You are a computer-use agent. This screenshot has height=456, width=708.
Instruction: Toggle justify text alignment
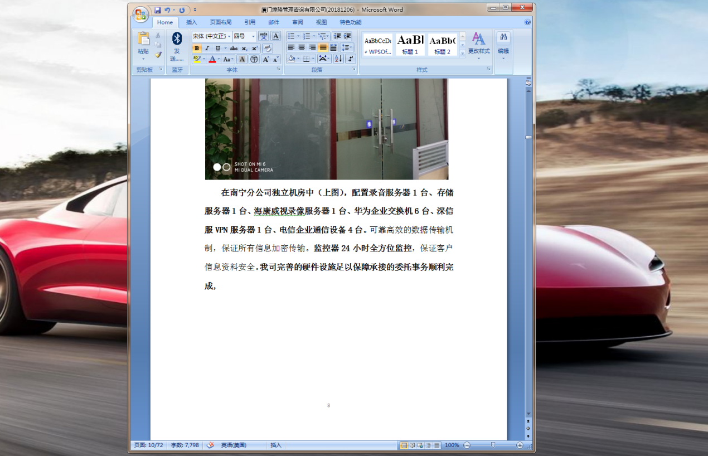click(x=323, y=47)
